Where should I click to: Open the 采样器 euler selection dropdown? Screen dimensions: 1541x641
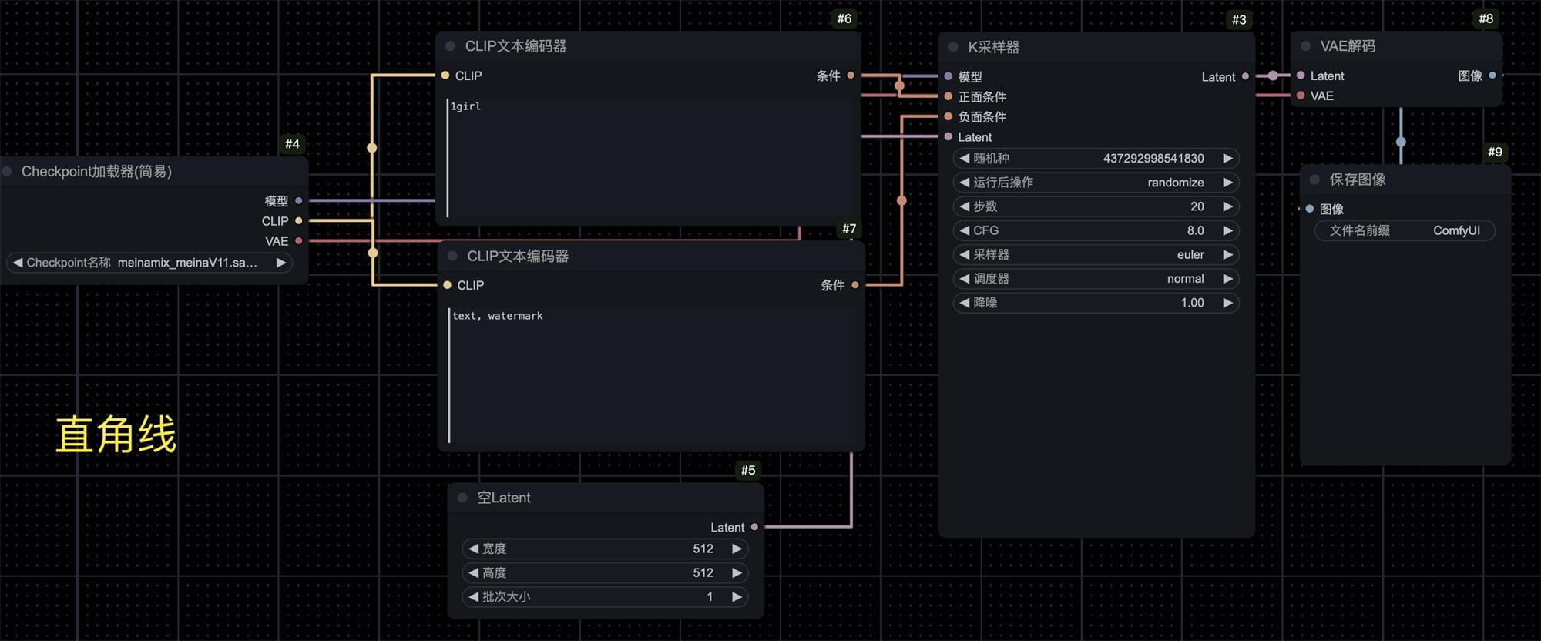coord(1096,254)
